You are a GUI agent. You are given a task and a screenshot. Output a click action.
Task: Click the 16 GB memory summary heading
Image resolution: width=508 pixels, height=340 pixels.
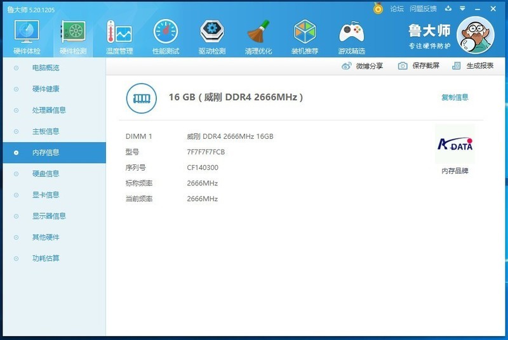point(236,97)
